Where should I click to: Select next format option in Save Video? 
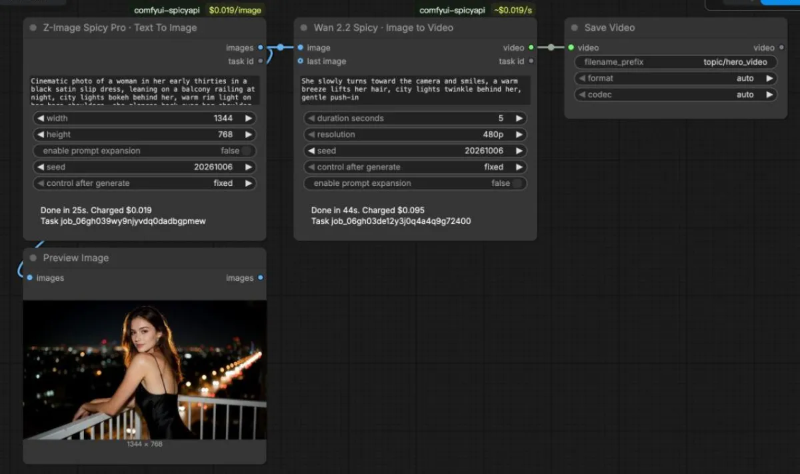[x=769, y=78]
